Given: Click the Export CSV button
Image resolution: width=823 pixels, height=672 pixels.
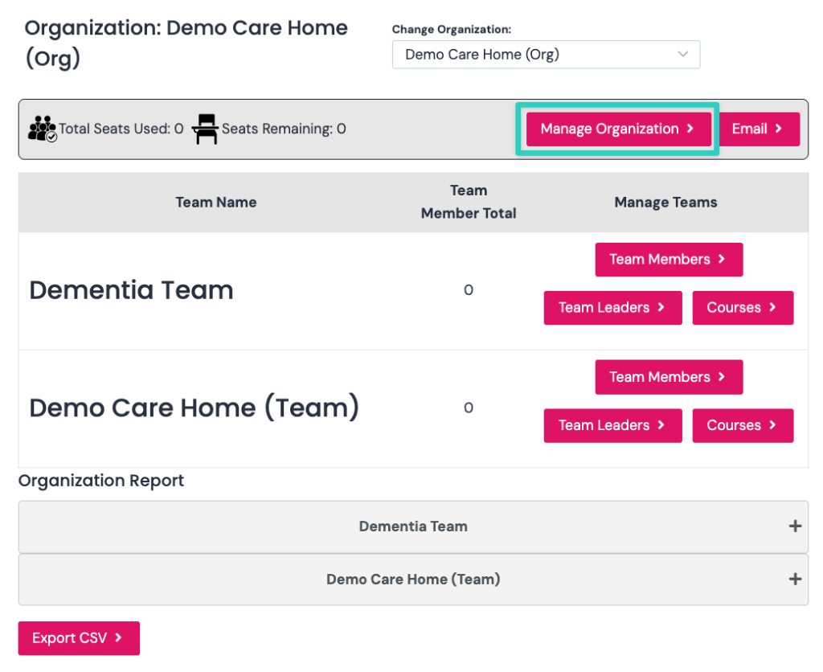Looking at the screenshot, I should [79, 638].
